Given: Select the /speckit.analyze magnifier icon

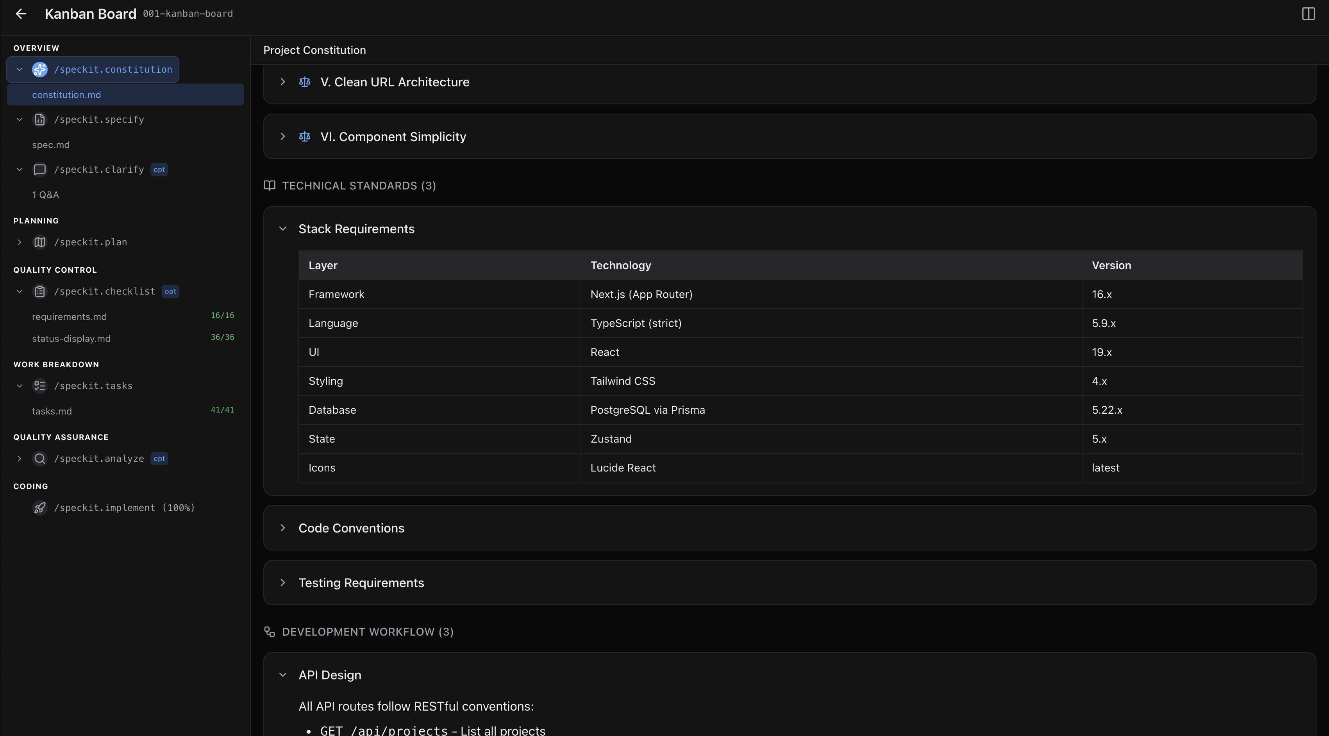Looking at the screenshot, I should point(40,458).
